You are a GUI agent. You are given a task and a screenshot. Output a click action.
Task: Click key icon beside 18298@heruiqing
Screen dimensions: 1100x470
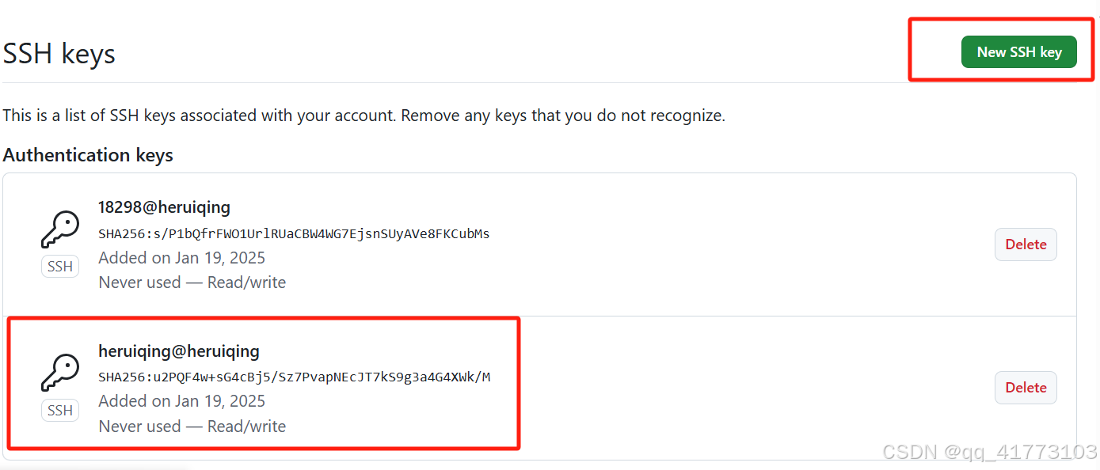(60, 230)
